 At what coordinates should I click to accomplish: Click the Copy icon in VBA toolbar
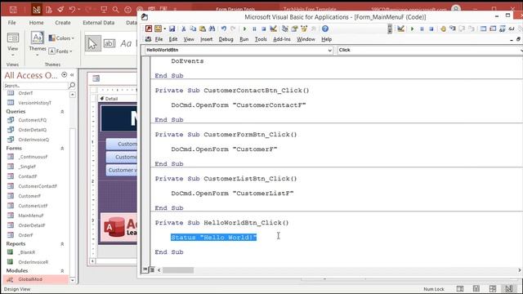click(x=193, y=29)
